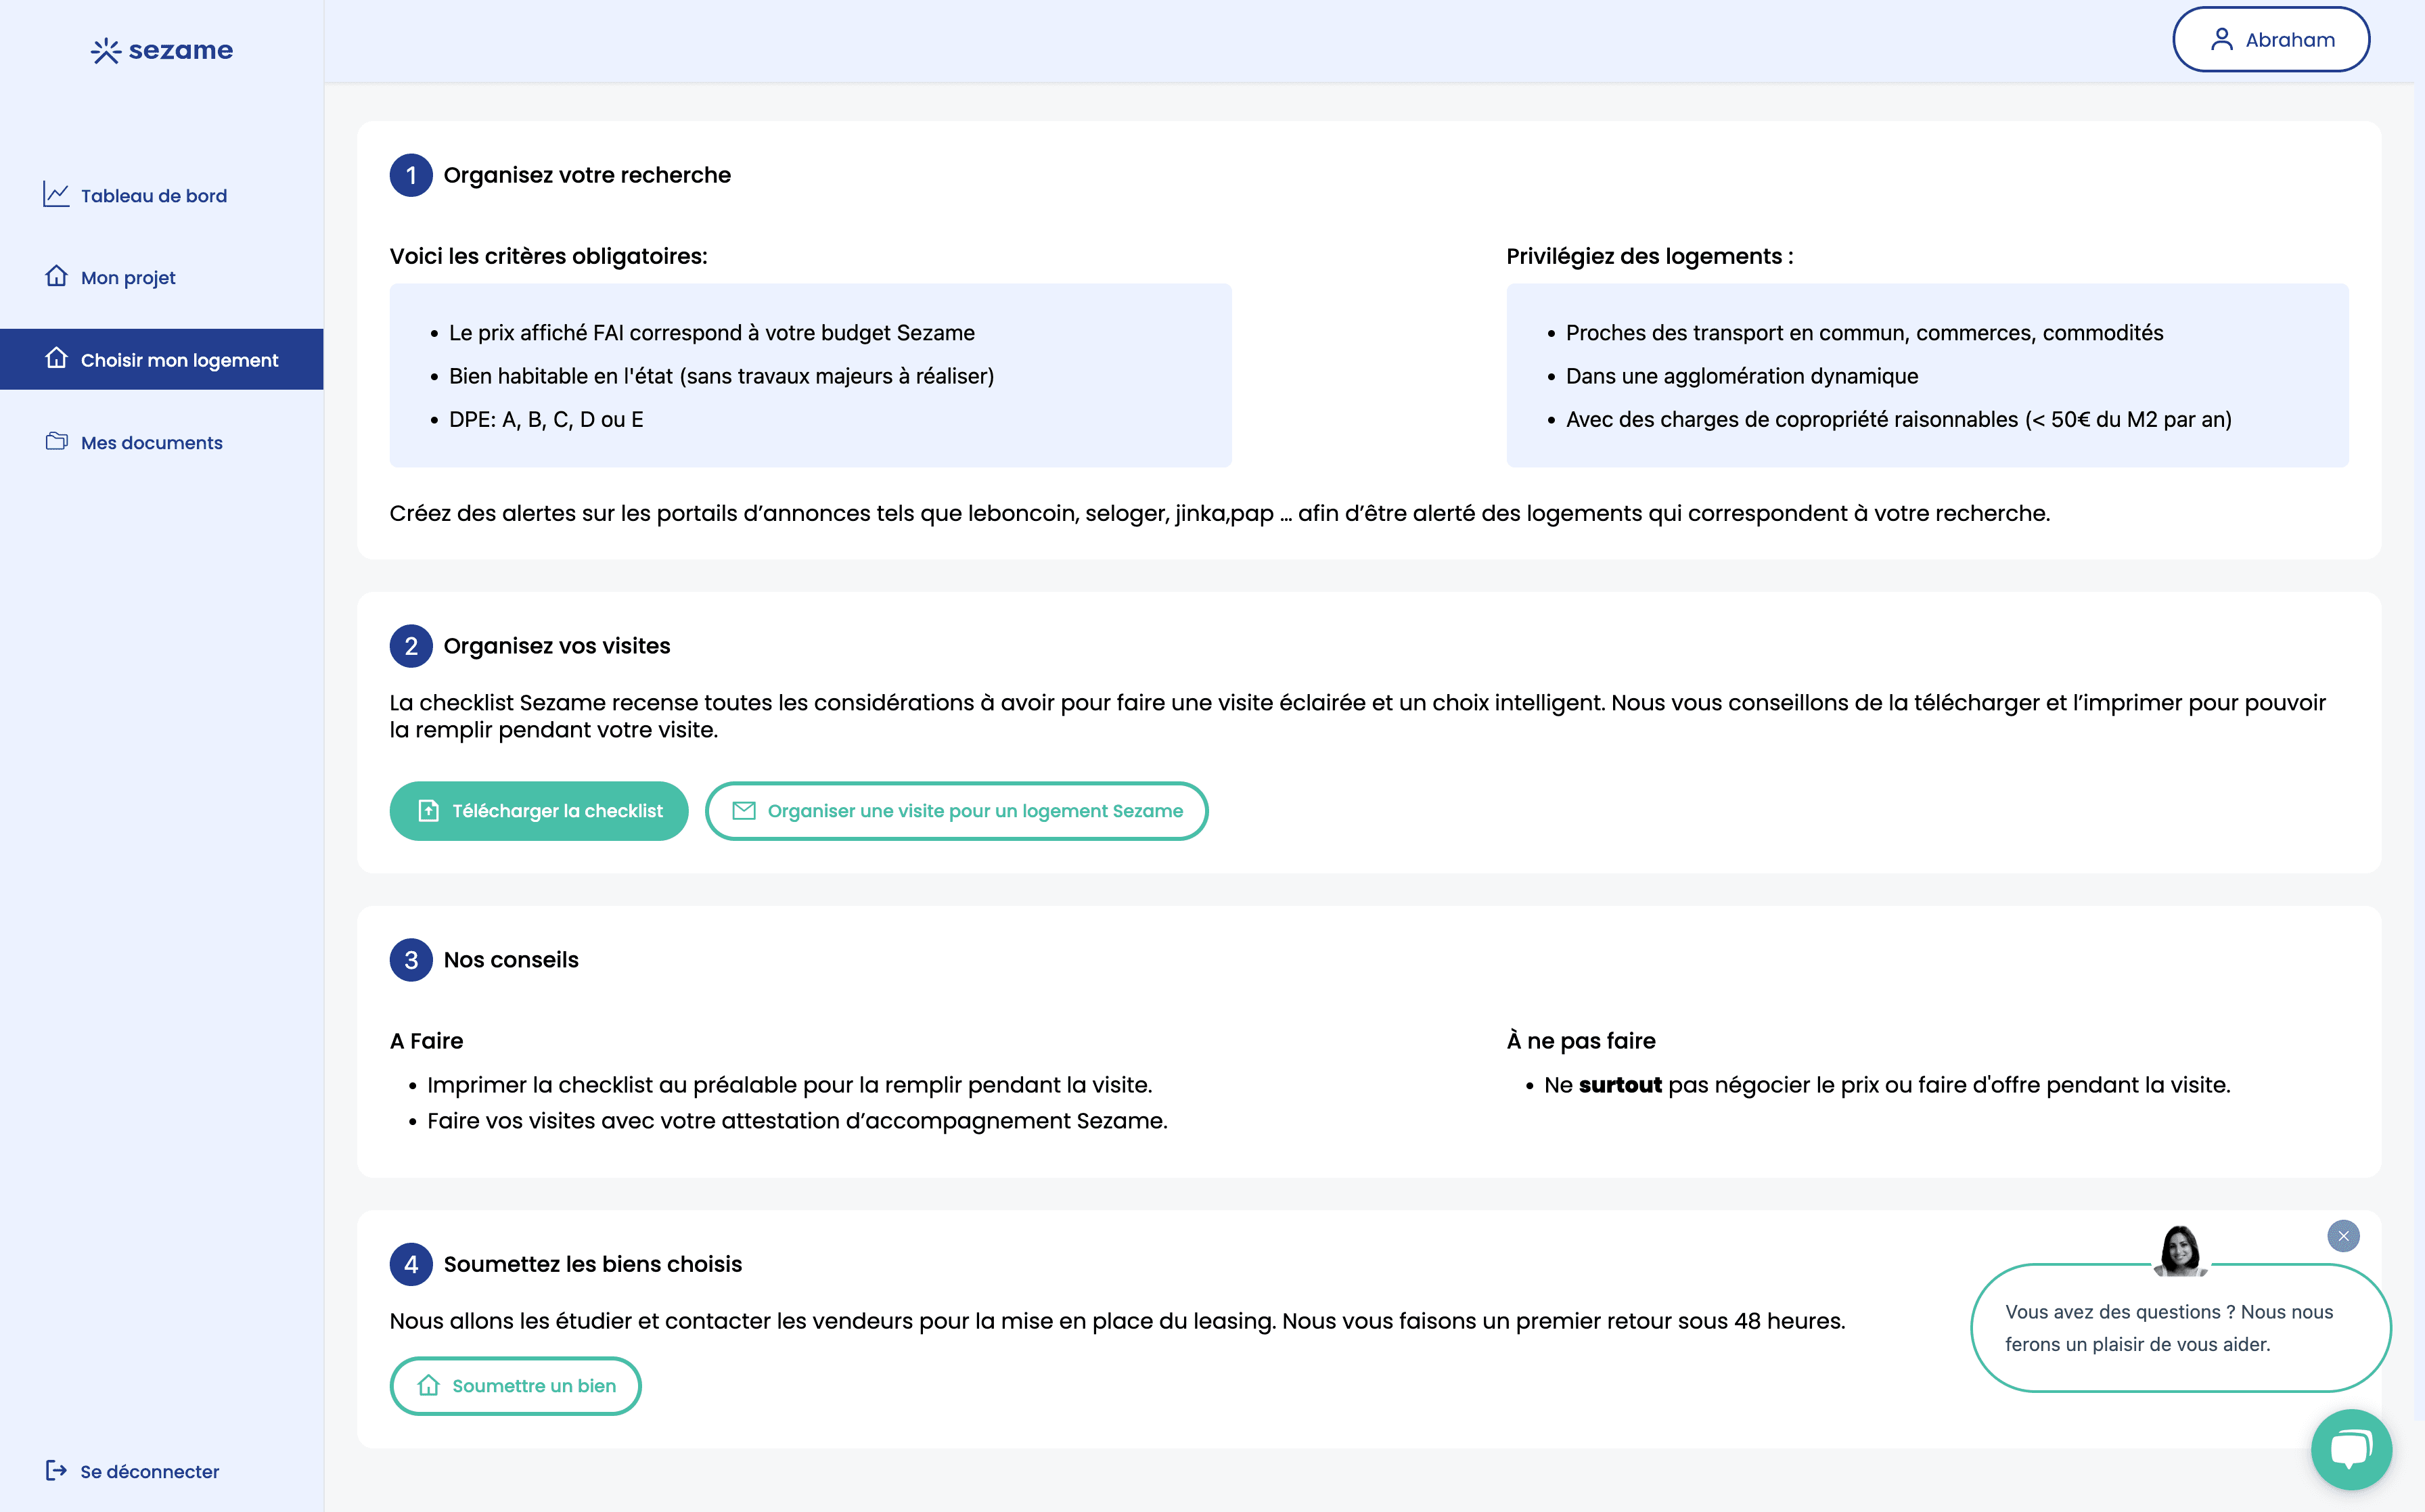Click the Mon projet house icon
Viewport: 2425px width, 1512px height.
57,277
